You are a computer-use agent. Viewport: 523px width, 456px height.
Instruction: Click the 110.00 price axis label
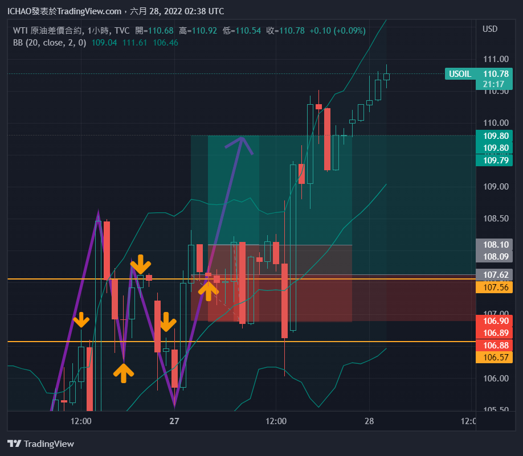tap(496, 122)
